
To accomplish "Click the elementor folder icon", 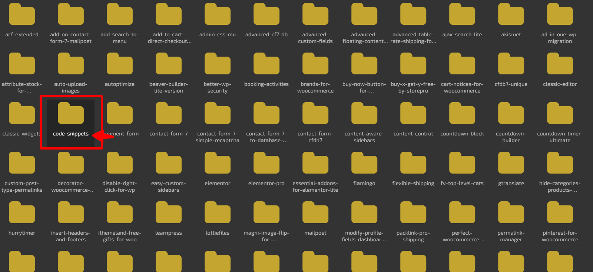I will (x=218, y=163).
